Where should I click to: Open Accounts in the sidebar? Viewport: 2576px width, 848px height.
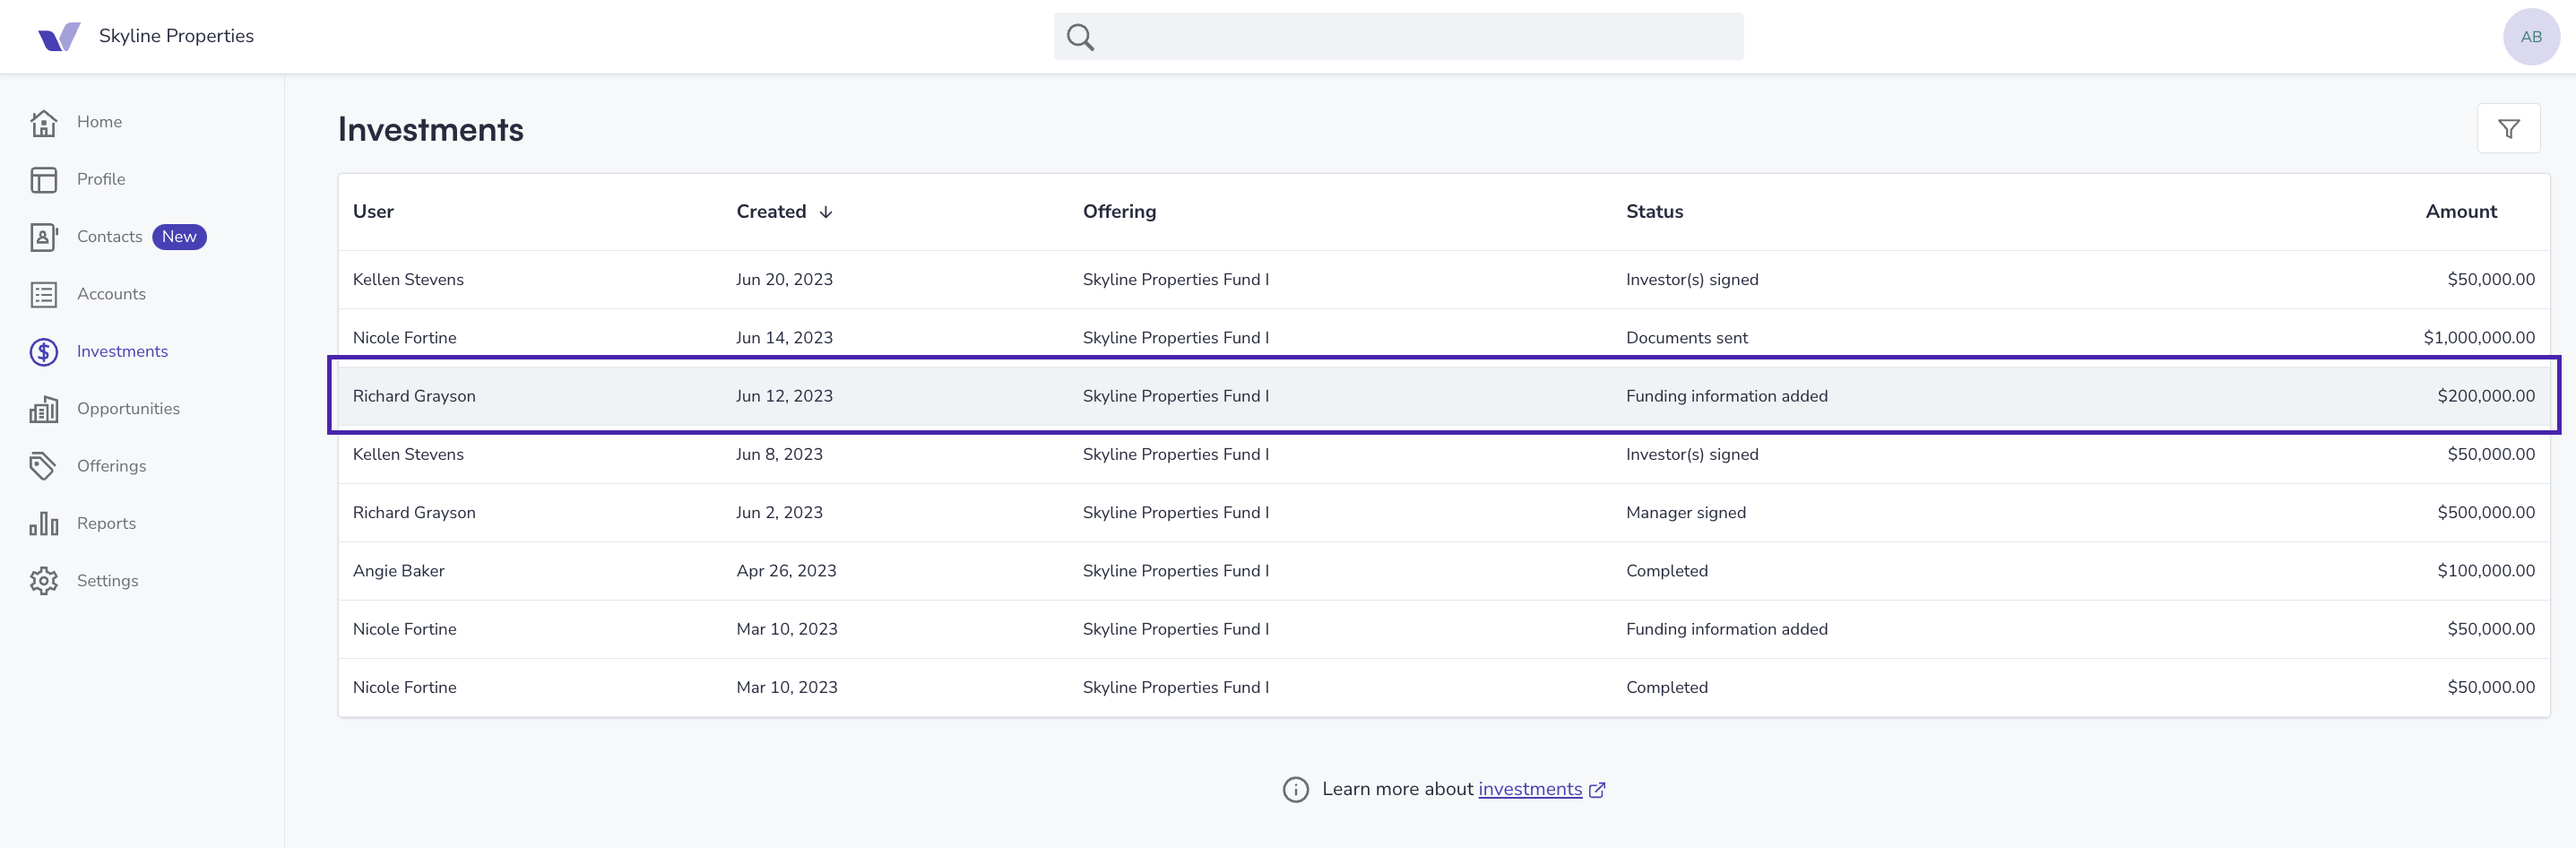111,294
